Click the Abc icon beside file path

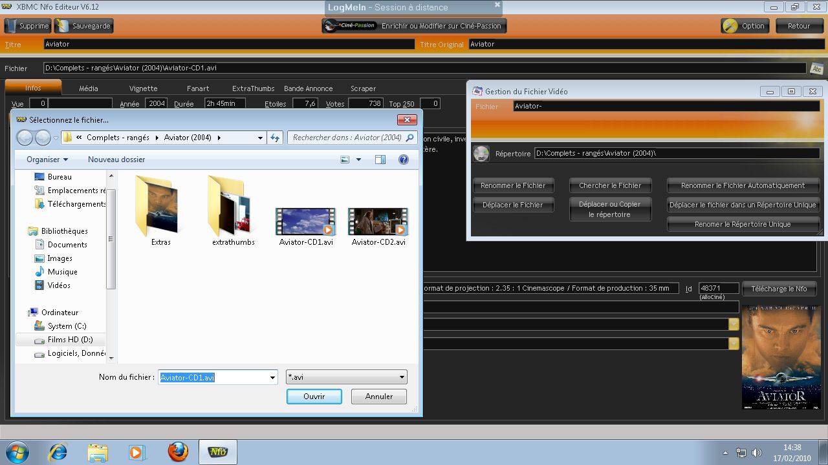pos(816,68)
